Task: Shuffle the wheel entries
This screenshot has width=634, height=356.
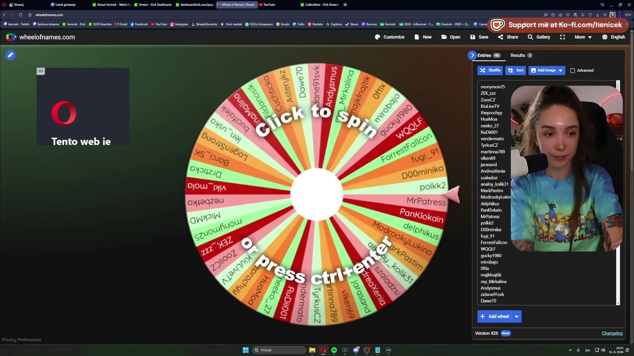Action: (x=490, y=70)
